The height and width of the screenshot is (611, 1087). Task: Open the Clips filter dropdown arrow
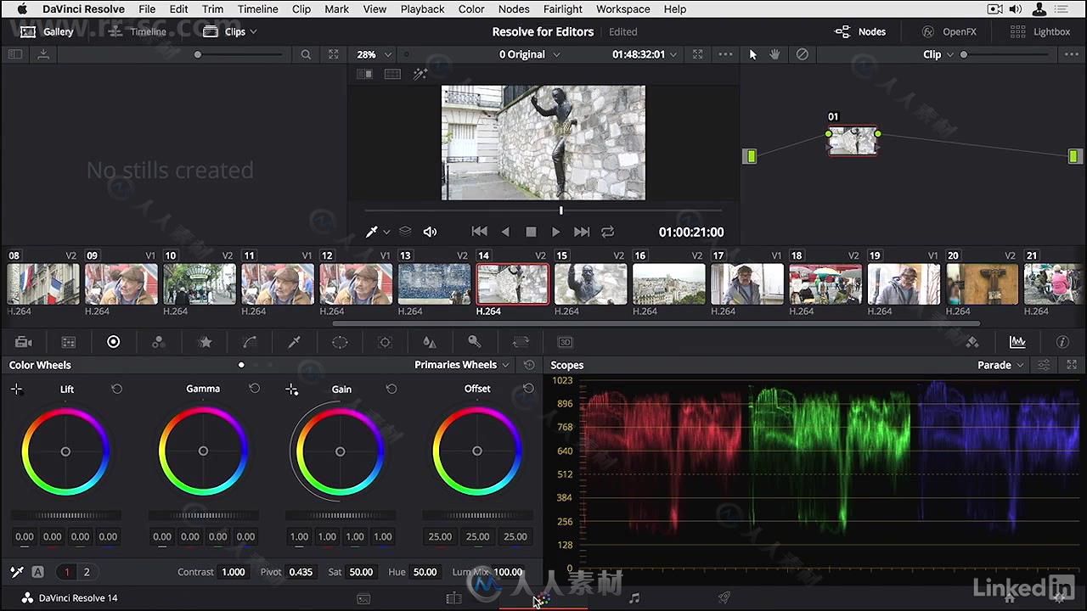click(253, 31)
